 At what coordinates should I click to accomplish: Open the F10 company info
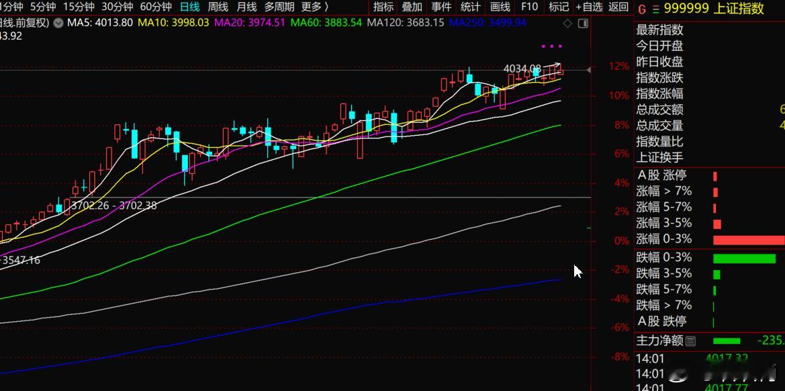point(529,7)
